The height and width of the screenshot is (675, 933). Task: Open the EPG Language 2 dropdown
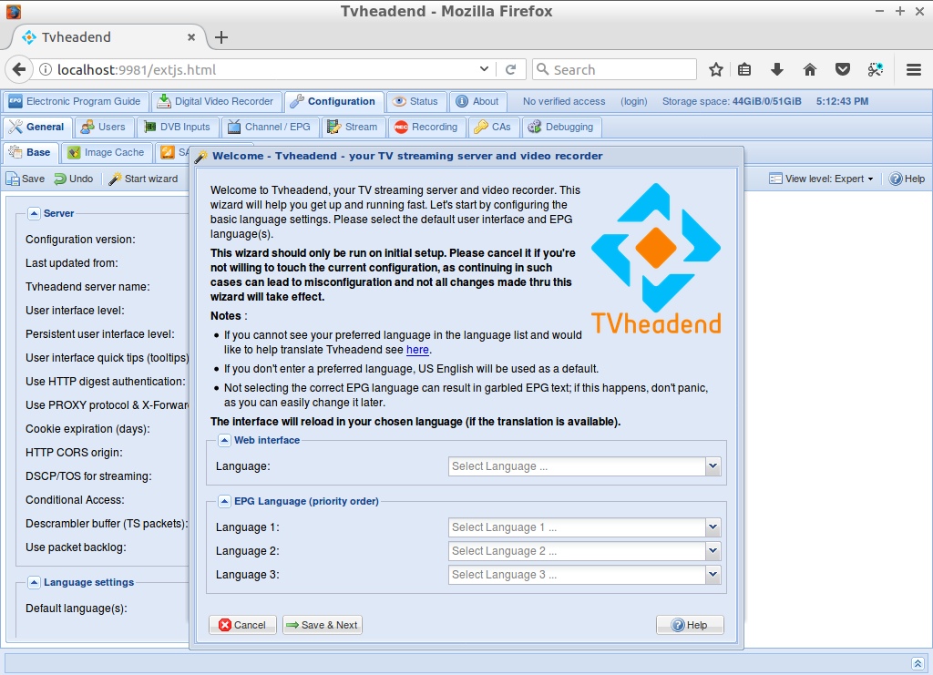pos(713,550)
